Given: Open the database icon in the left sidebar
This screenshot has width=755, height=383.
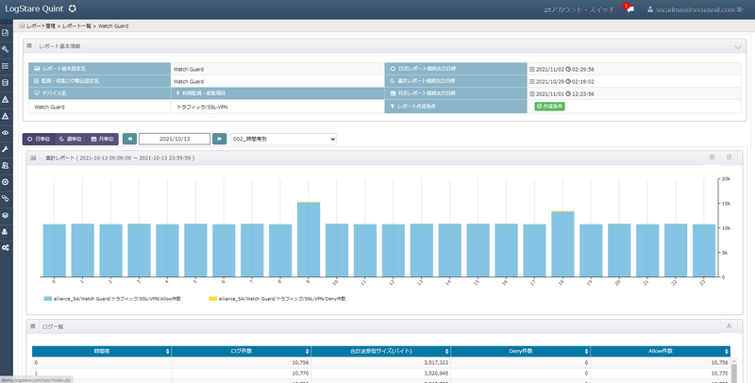Looking at the screenshot, I should 6,82.
